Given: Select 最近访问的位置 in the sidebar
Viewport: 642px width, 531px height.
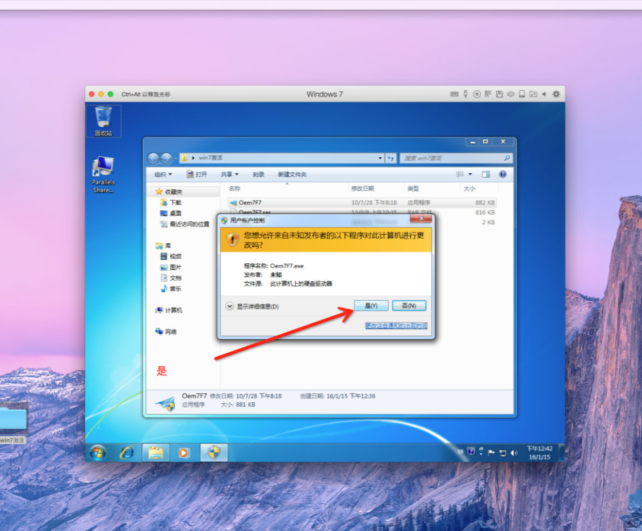Looking at the screenshot, I should [184, 224].
